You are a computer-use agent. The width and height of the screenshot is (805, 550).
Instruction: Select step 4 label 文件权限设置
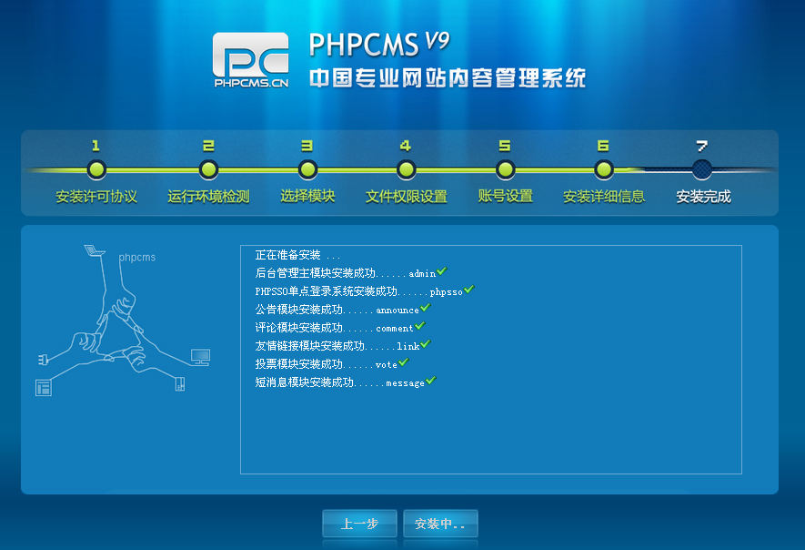pos(406,197)
